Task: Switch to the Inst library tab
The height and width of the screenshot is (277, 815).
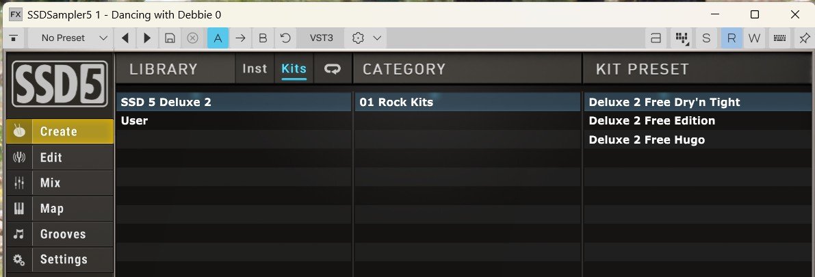Action: [255, 68]
